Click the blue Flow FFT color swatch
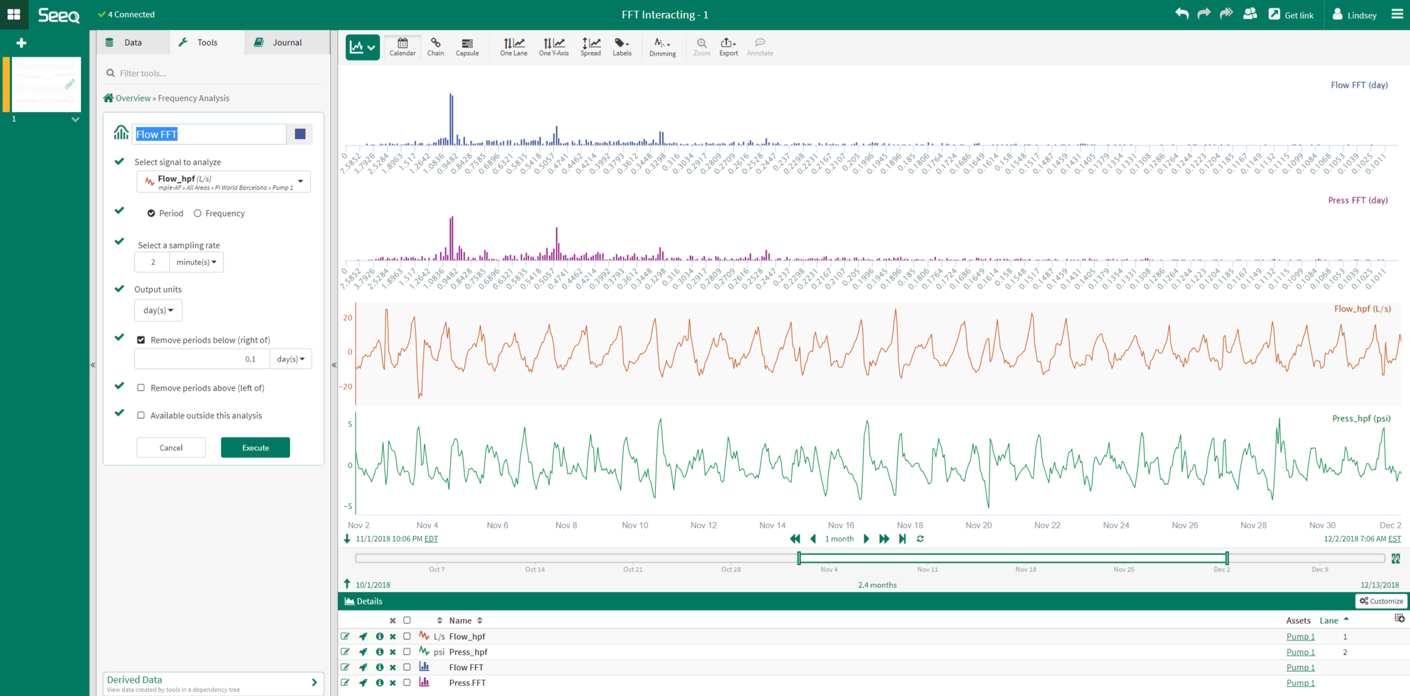The image size is (1410, 696). coord(300,134)
